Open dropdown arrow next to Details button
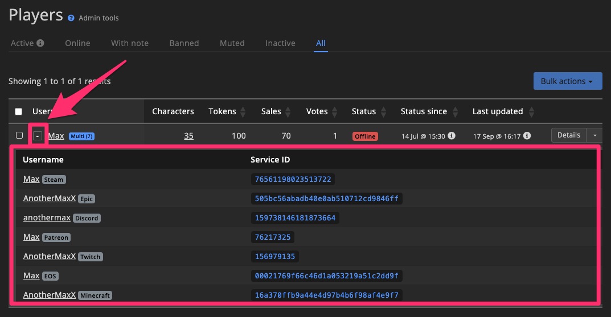This screenshot has height=317, width=611. 594,135
